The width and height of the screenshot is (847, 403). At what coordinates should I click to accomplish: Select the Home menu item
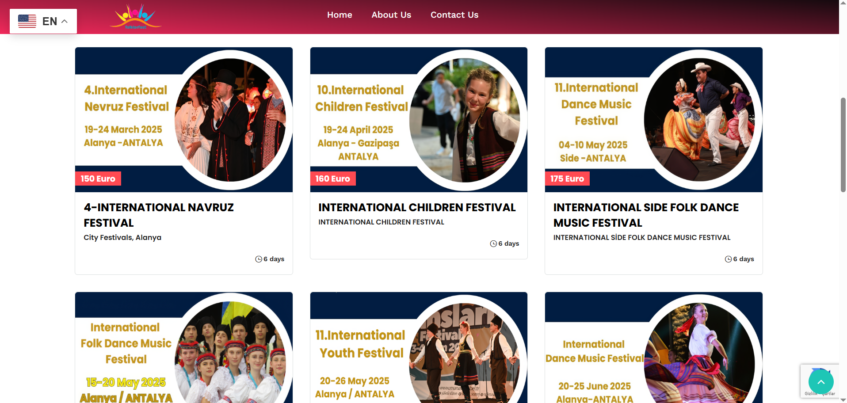340,15
